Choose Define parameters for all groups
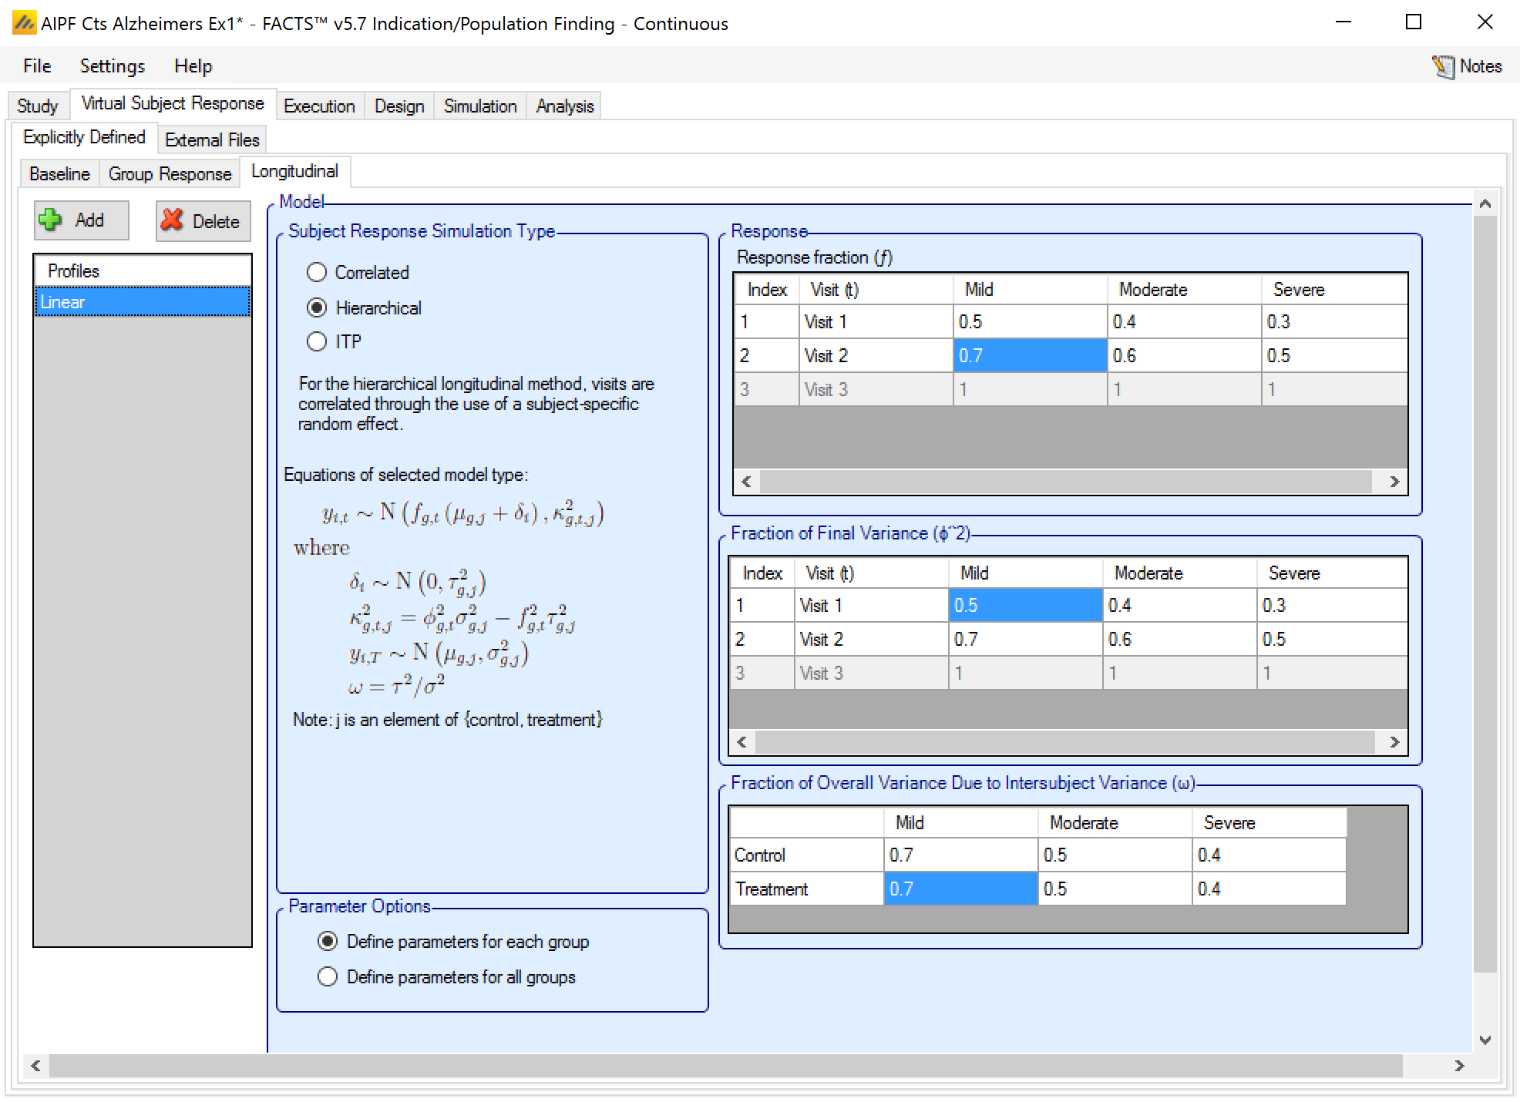This screenshot has height=1102, width=1520. click(x=328, y=977)
